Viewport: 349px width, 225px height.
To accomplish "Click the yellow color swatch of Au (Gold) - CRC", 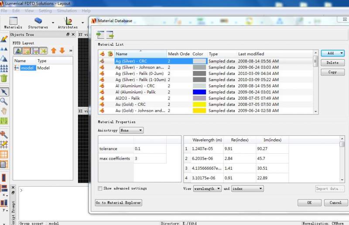I will [199, 104].
